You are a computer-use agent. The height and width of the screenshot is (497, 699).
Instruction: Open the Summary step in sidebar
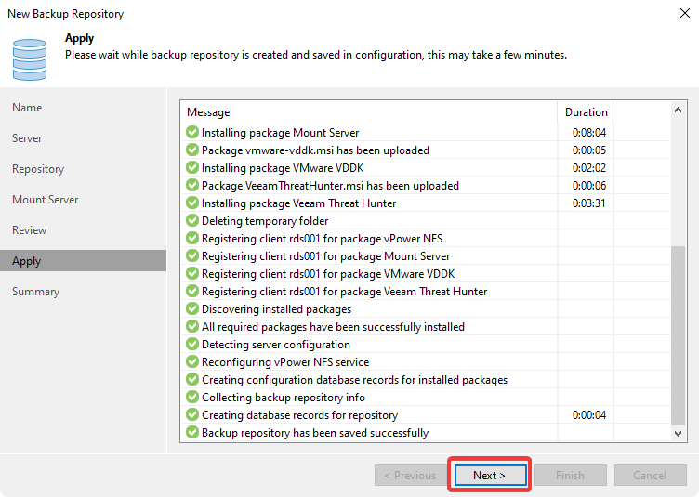pyautogui.click(x=35, y=292)
